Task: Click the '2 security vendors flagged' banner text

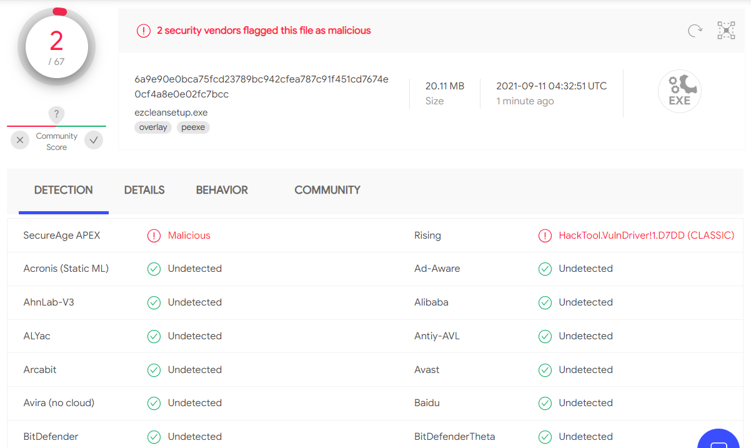Action: tap(264, 31)
